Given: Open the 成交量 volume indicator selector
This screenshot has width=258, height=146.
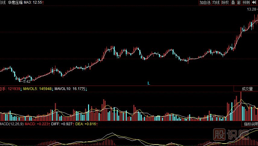Looking at the screenshot, I should coord(247,89).
